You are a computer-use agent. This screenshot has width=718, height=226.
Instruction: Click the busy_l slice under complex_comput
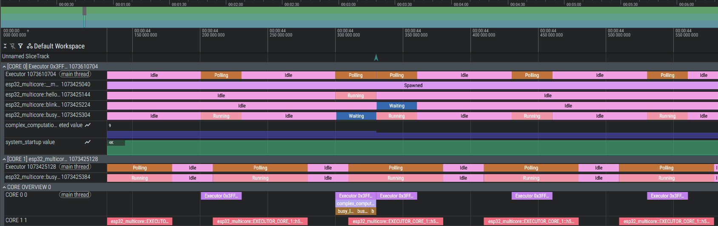click(x=345, y=211)
